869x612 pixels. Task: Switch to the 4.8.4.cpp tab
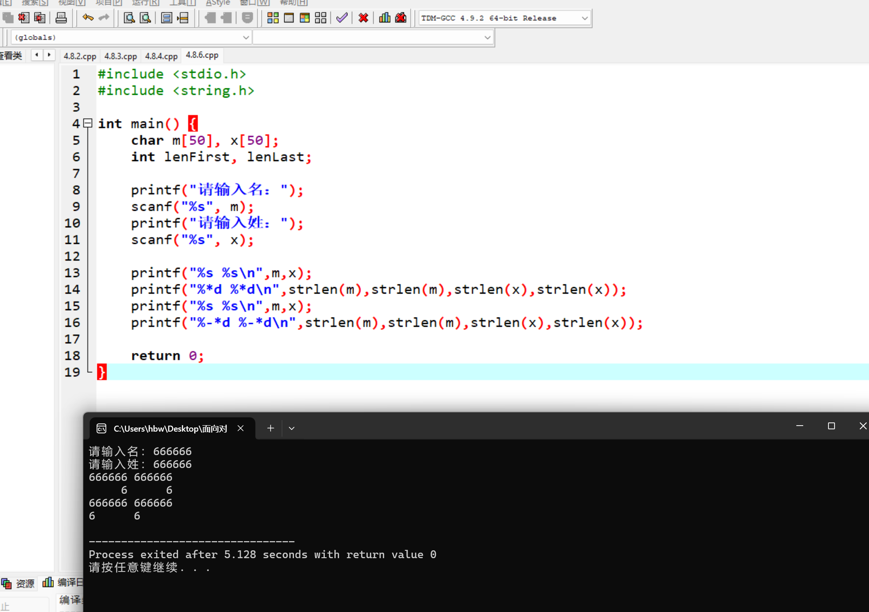161,56
